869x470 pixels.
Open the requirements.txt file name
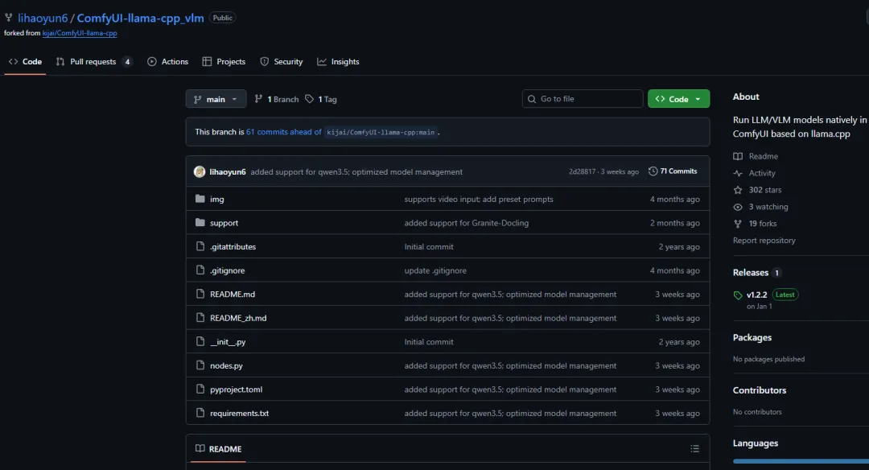click(240, 414)
